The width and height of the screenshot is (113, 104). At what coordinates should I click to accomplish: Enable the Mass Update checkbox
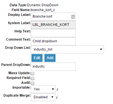tap(33, 74)
